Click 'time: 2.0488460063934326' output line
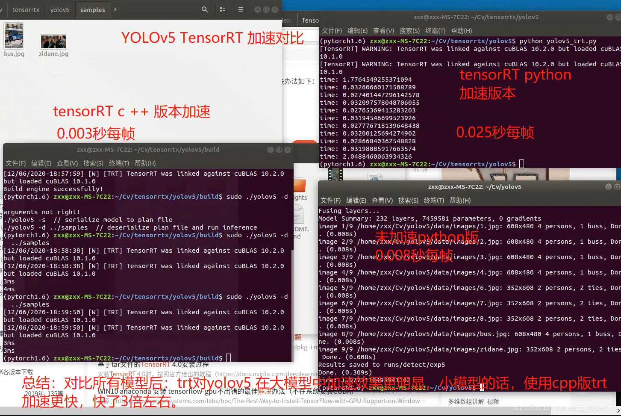 pos(366,156)
